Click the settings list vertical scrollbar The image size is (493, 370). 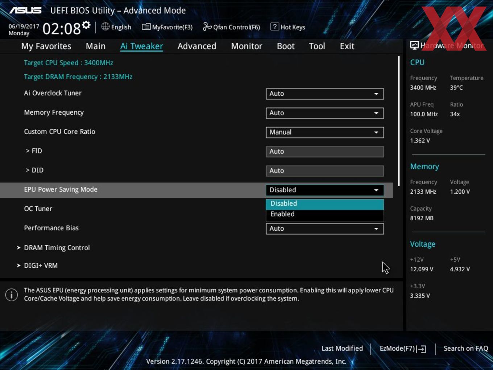coord(399,120)
